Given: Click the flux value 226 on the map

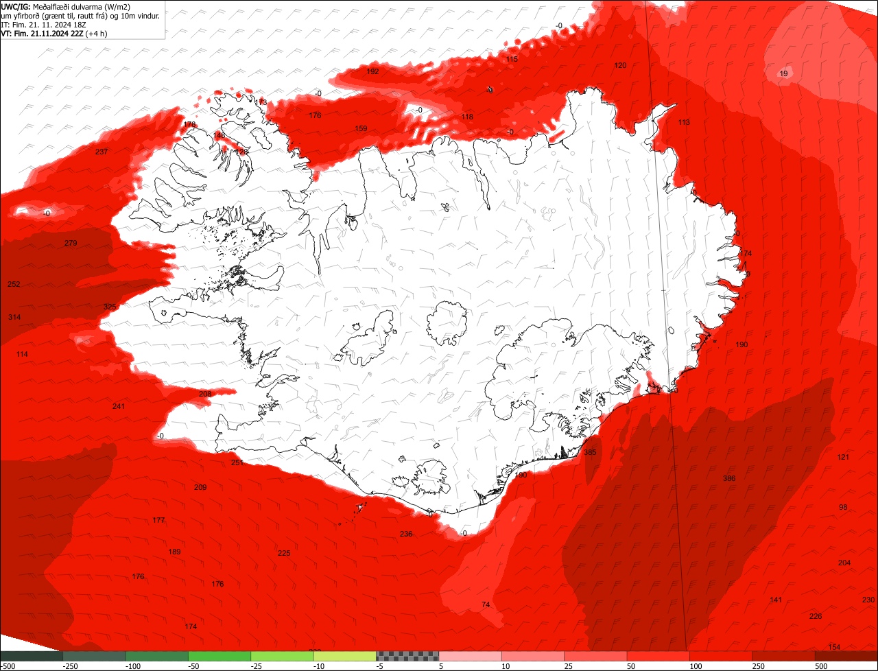Looking at the screenshot, I should tap(816, 616).
